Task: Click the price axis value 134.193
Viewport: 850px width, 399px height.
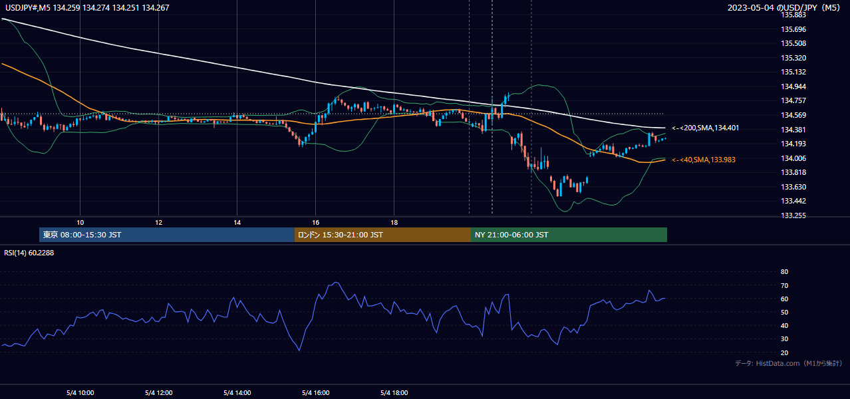Action: [793, 144]
